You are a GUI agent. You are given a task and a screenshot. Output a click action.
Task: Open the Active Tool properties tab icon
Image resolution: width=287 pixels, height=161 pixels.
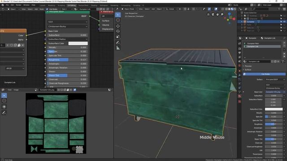239,43
